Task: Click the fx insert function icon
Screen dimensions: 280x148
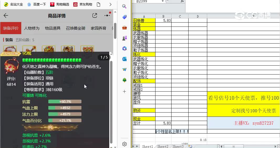Action: point(182,1)
